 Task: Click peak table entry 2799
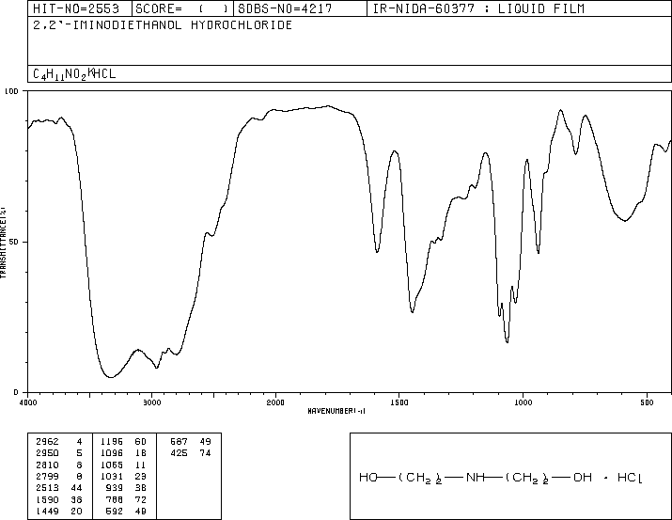click(47, 476)
